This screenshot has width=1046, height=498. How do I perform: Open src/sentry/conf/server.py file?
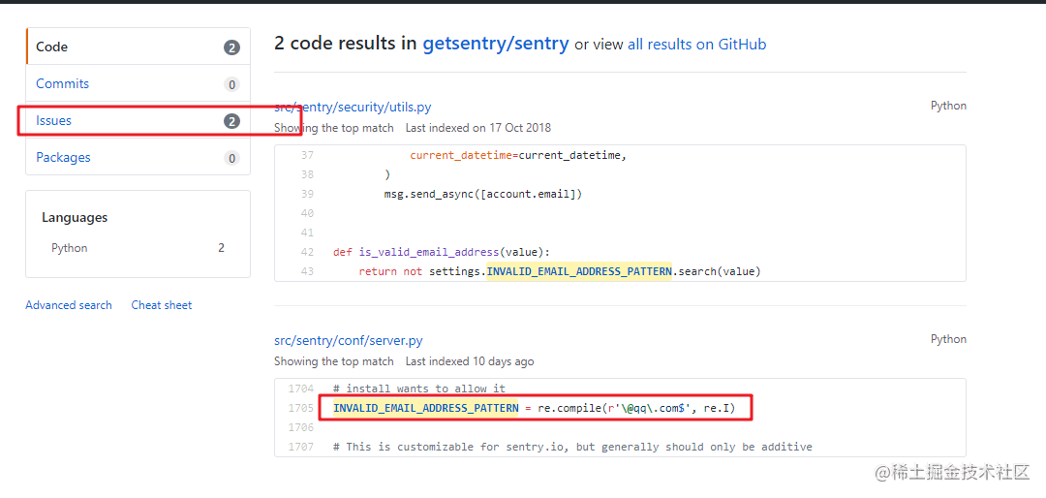pos(349,340)
